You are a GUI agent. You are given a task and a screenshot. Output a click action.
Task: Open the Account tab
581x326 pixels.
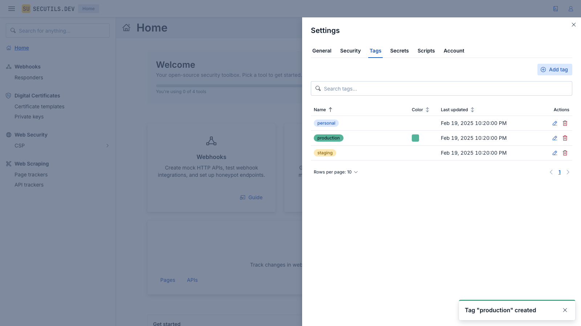click(x=454, y=51)
